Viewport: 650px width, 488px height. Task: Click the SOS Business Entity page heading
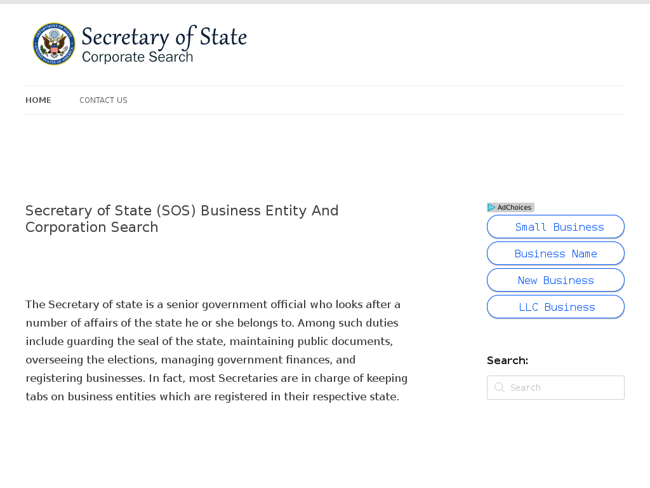[x=182, y=219]
